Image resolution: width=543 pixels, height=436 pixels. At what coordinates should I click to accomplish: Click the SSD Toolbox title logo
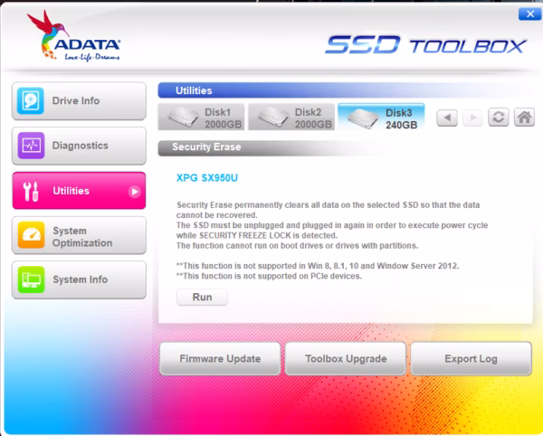[x=425, y=45]
